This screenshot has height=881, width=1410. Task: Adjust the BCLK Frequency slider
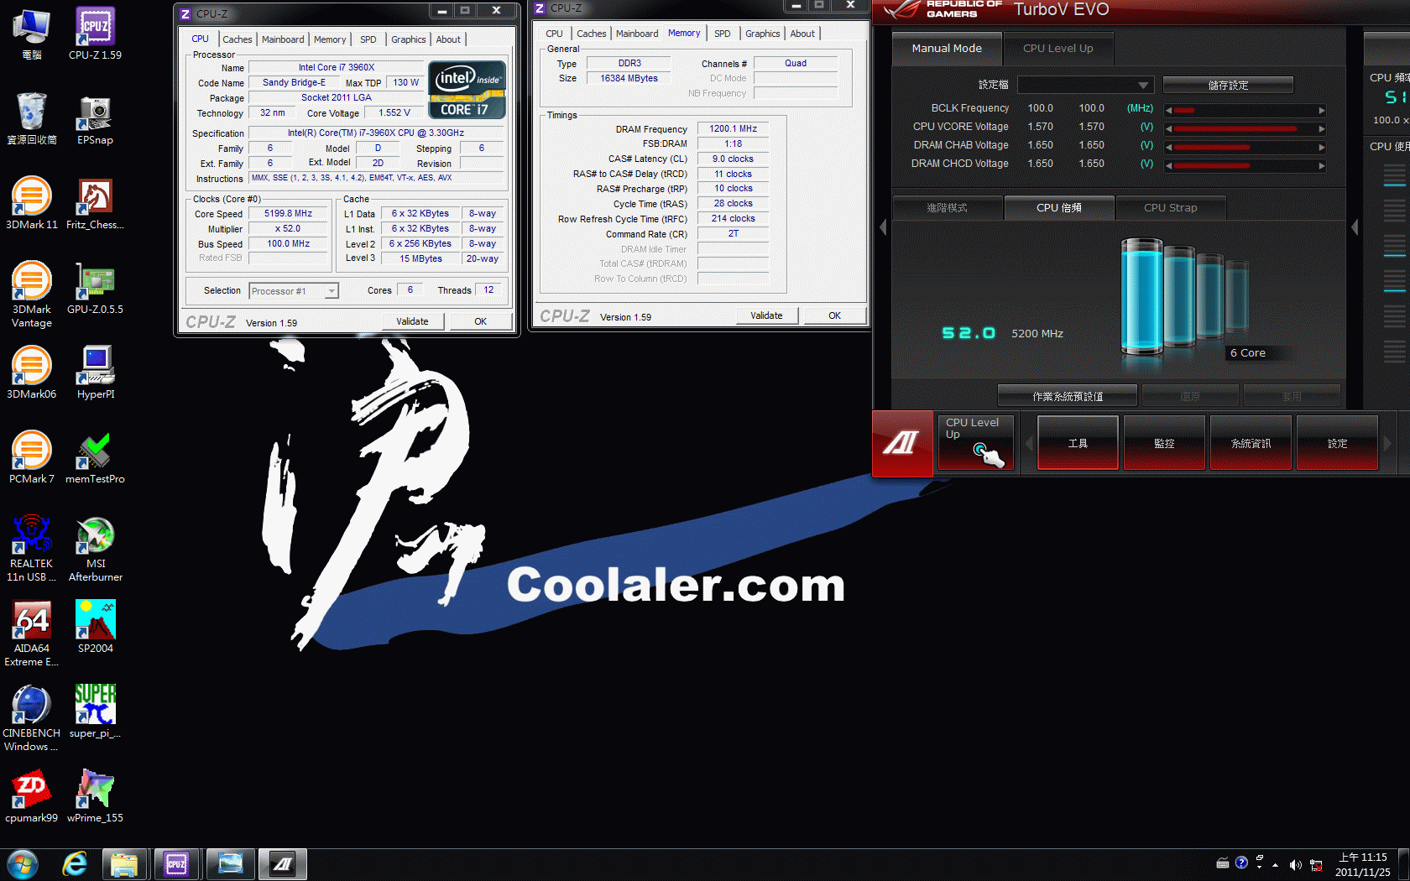pos(1245,110)
